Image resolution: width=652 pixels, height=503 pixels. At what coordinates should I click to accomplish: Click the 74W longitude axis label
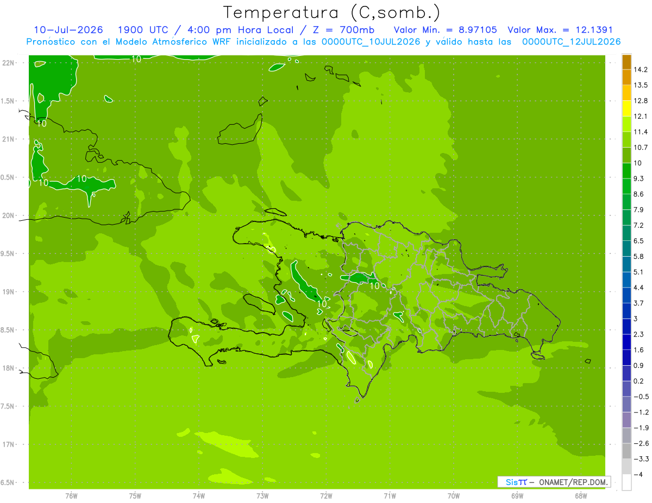(x=199, y=496)
